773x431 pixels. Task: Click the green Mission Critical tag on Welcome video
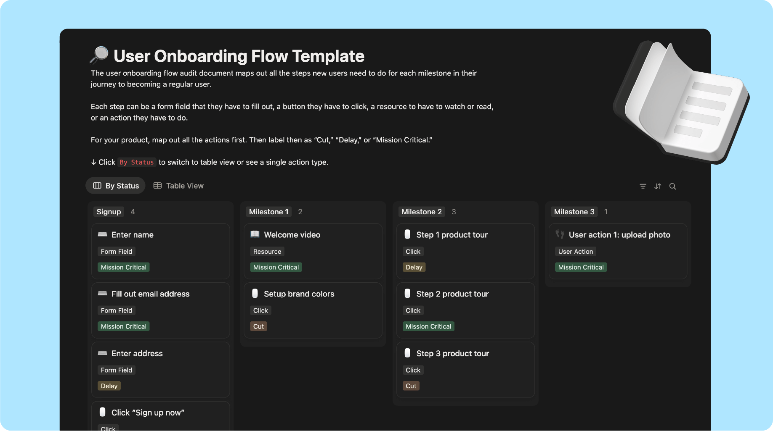(276, 267)
